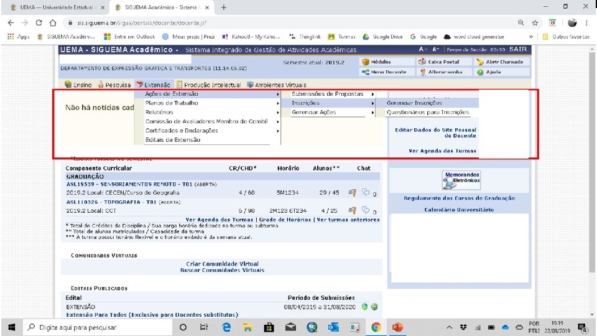Viewport: 597px width, 336px height.
Task: Open chat icon for TOPOGRAFIA row
Action: click(366, 210)
